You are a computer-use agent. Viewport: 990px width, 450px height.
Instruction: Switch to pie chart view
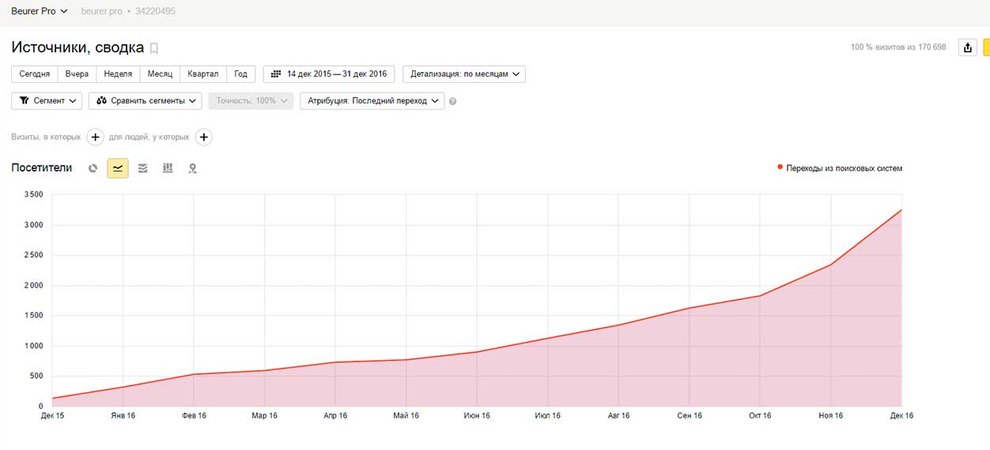pyautogui.click(x=93, y=168)
